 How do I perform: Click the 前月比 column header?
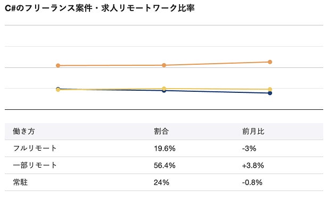(253, 131)
